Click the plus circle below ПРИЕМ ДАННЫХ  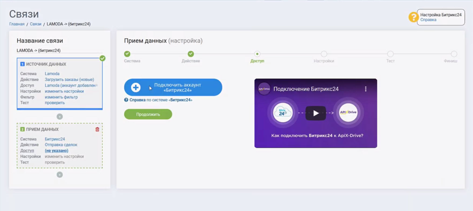point(60,175)
